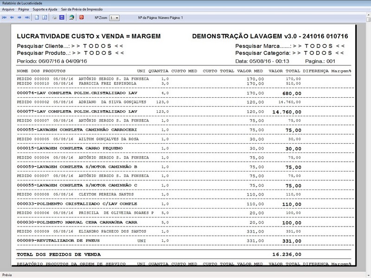
Task: Export report to Word icon
Action: pyautogui.click(x=62, y=18)
